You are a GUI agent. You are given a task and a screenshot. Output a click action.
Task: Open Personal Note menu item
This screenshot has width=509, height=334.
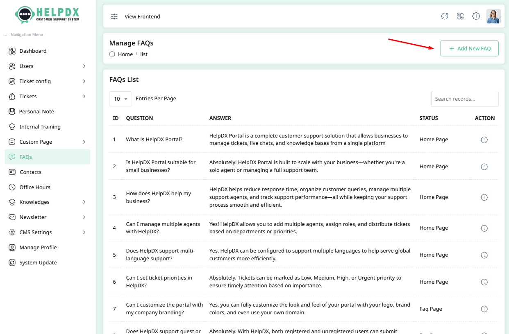pos(48,111)
